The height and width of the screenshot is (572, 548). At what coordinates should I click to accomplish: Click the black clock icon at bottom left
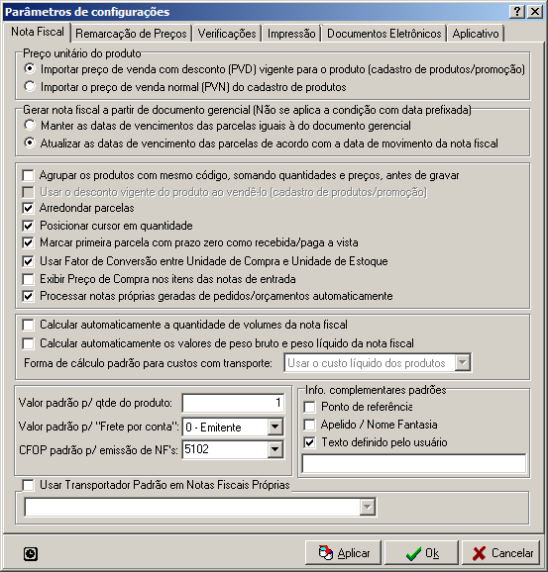click(31, 554)
